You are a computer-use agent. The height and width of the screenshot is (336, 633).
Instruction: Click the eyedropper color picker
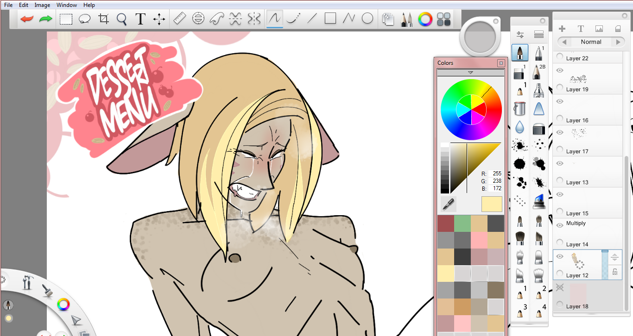coord(449,204)
